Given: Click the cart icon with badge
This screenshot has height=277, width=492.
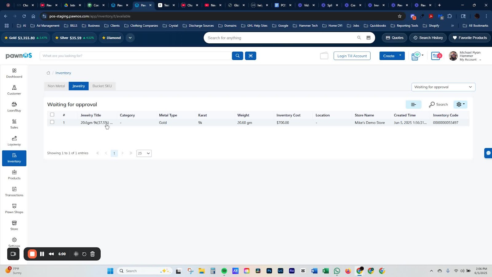Looking at the screenshot, I should [436, 56].
